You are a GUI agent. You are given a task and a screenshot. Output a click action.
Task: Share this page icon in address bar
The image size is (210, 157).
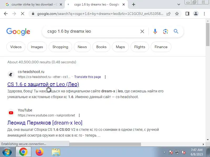pyautogui.click(x=169, y=14)
